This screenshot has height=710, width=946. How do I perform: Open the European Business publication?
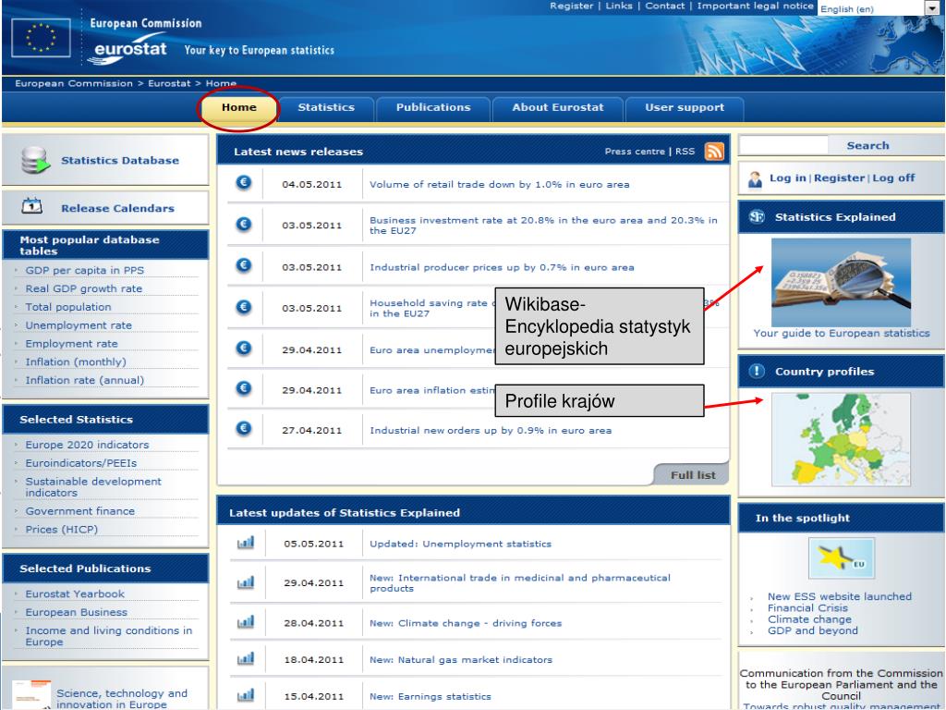pos(77,612)
